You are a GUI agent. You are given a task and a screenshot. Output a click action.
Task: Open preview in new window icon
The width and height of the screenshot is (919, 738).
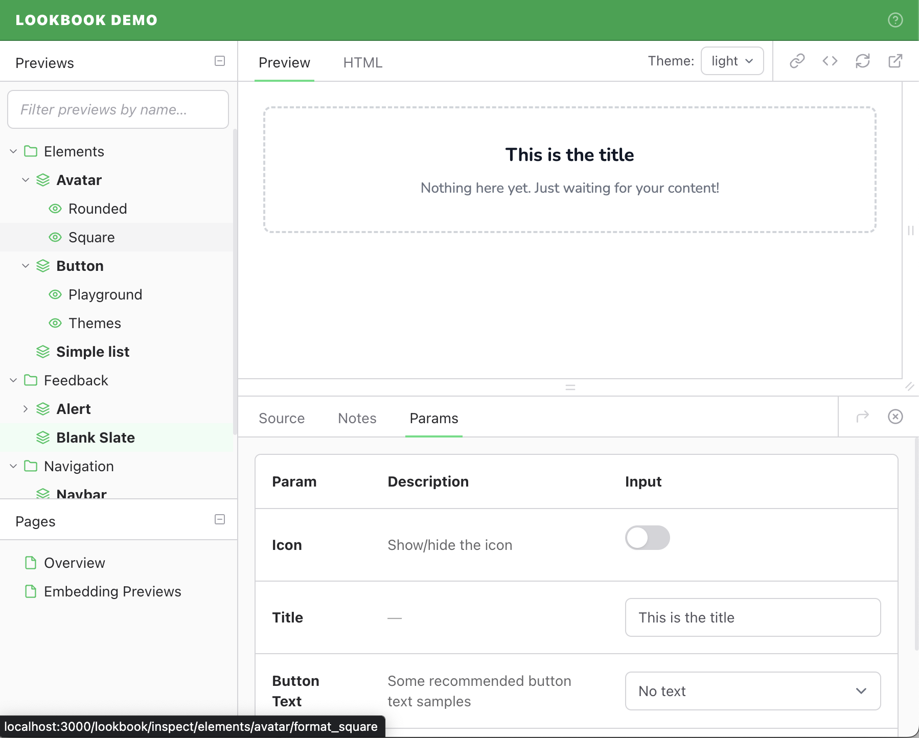click(x=895, y=61)
